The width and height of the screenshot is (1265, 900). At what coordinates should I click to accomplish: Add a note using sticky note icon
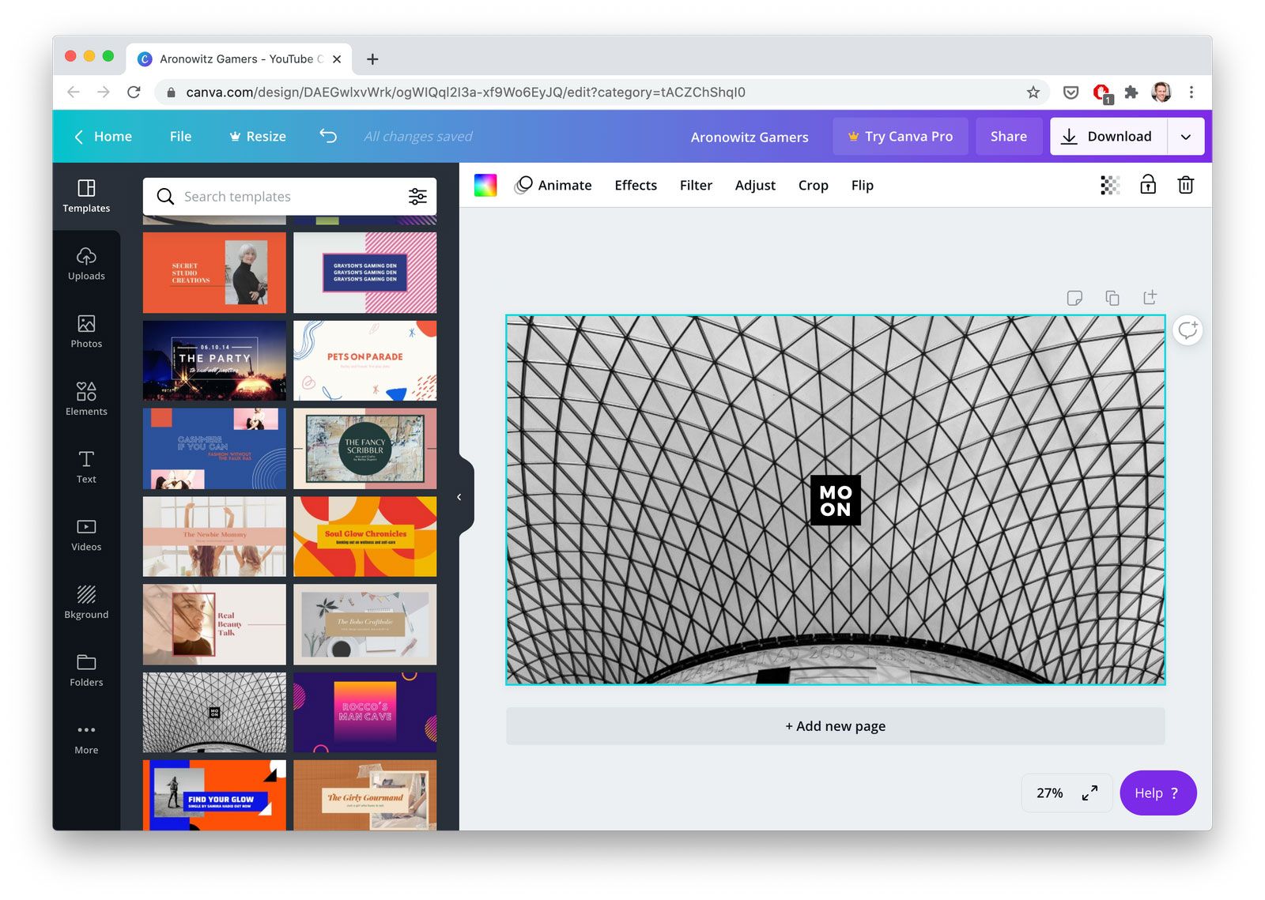coord(1074,298)
